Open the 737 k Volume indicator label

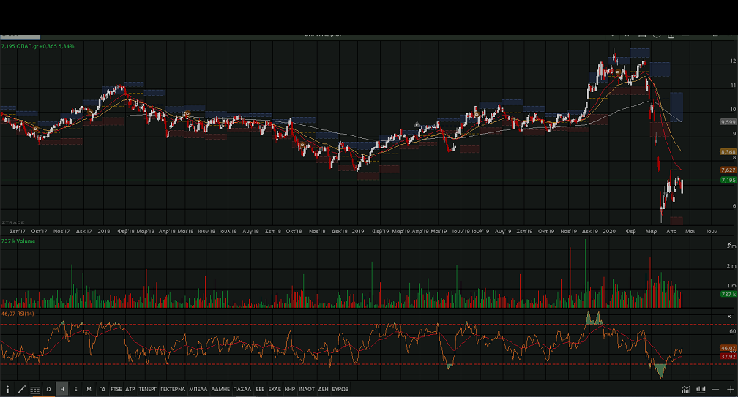coord(18,241)
